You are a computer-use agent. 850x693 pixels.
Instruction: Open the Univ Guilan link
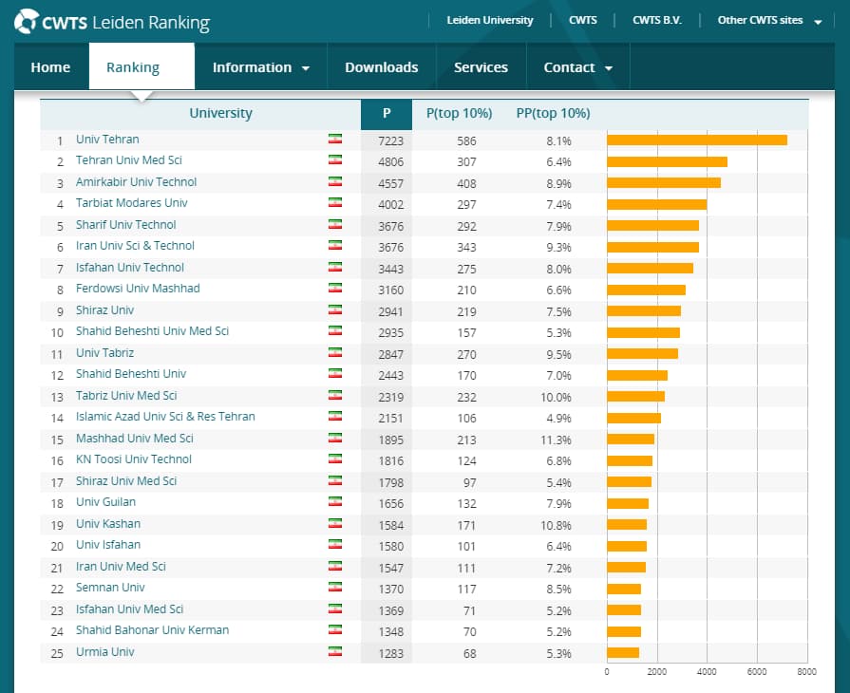[105, 502]
